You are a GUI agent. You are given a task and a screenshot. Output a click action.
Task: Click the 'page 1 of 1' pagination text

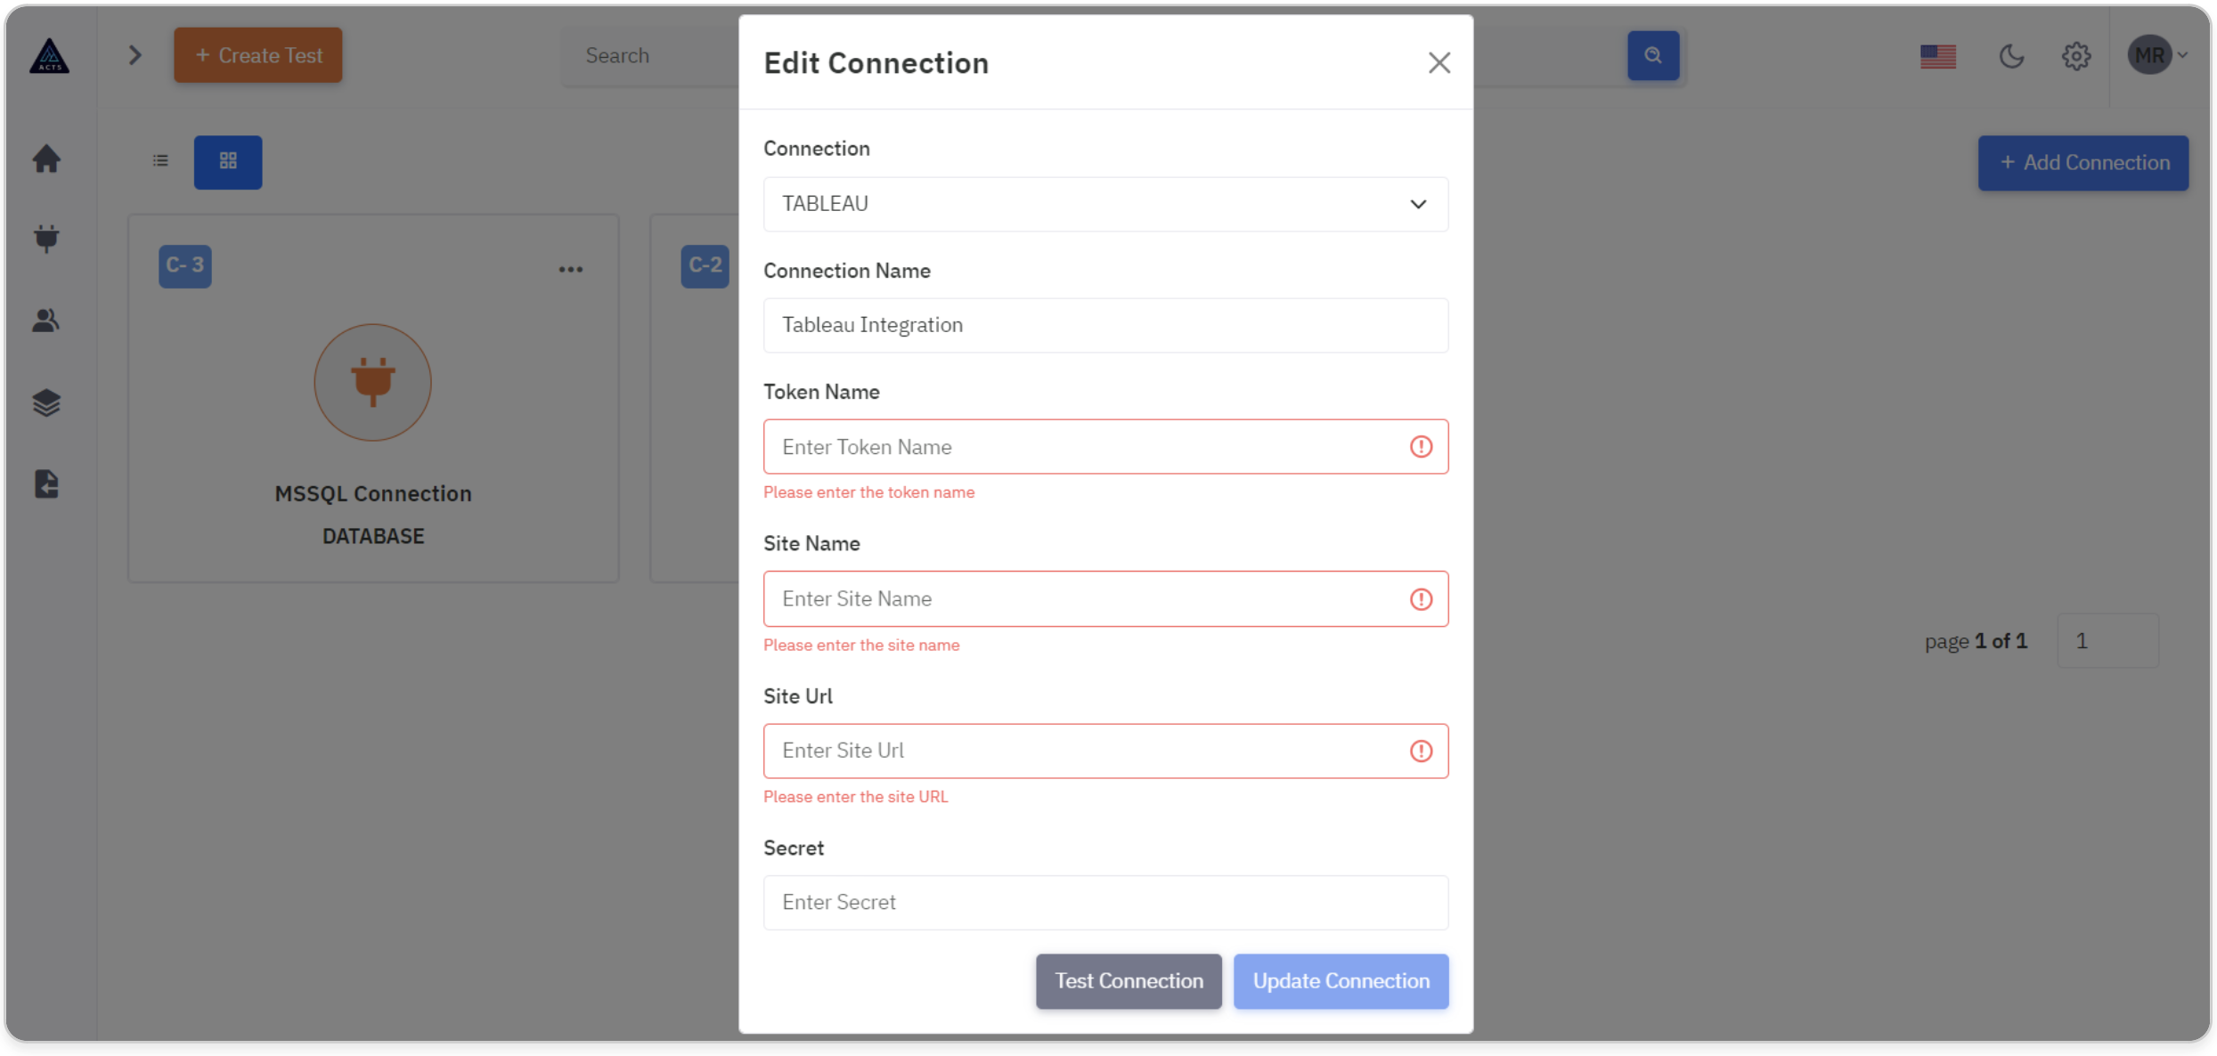[x=1976, y=641]
